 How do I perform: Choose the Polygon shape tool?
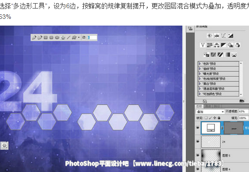[63, 38]
